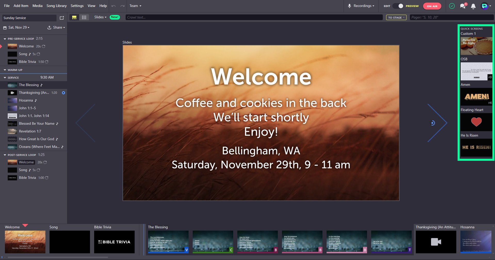Open the Add Item menu

(x=21, y=6)
